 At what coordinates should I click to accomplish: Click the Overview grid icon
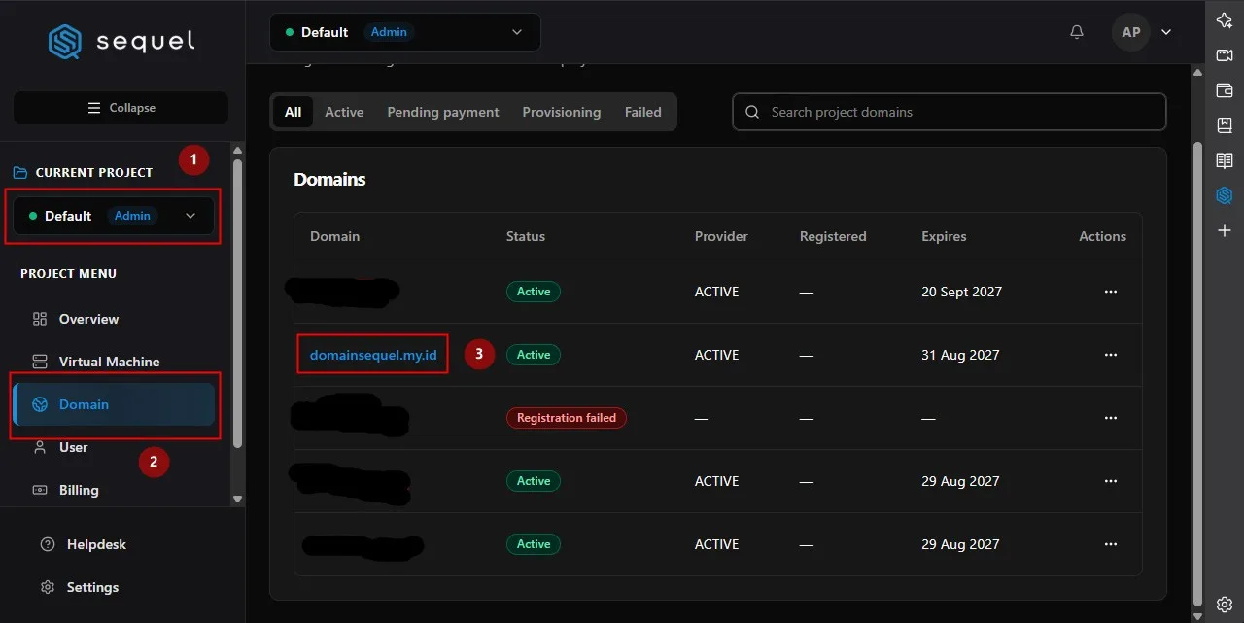tap(40, 319)
